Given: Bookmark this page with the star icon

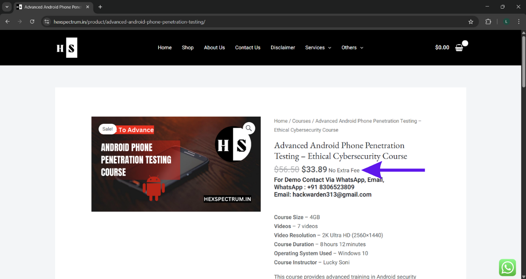Looking at the screenshot, I should point(471,22).
